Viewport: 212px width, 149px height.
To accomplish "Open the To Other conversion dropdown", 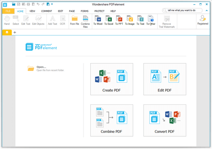I will tap(151, 20).
